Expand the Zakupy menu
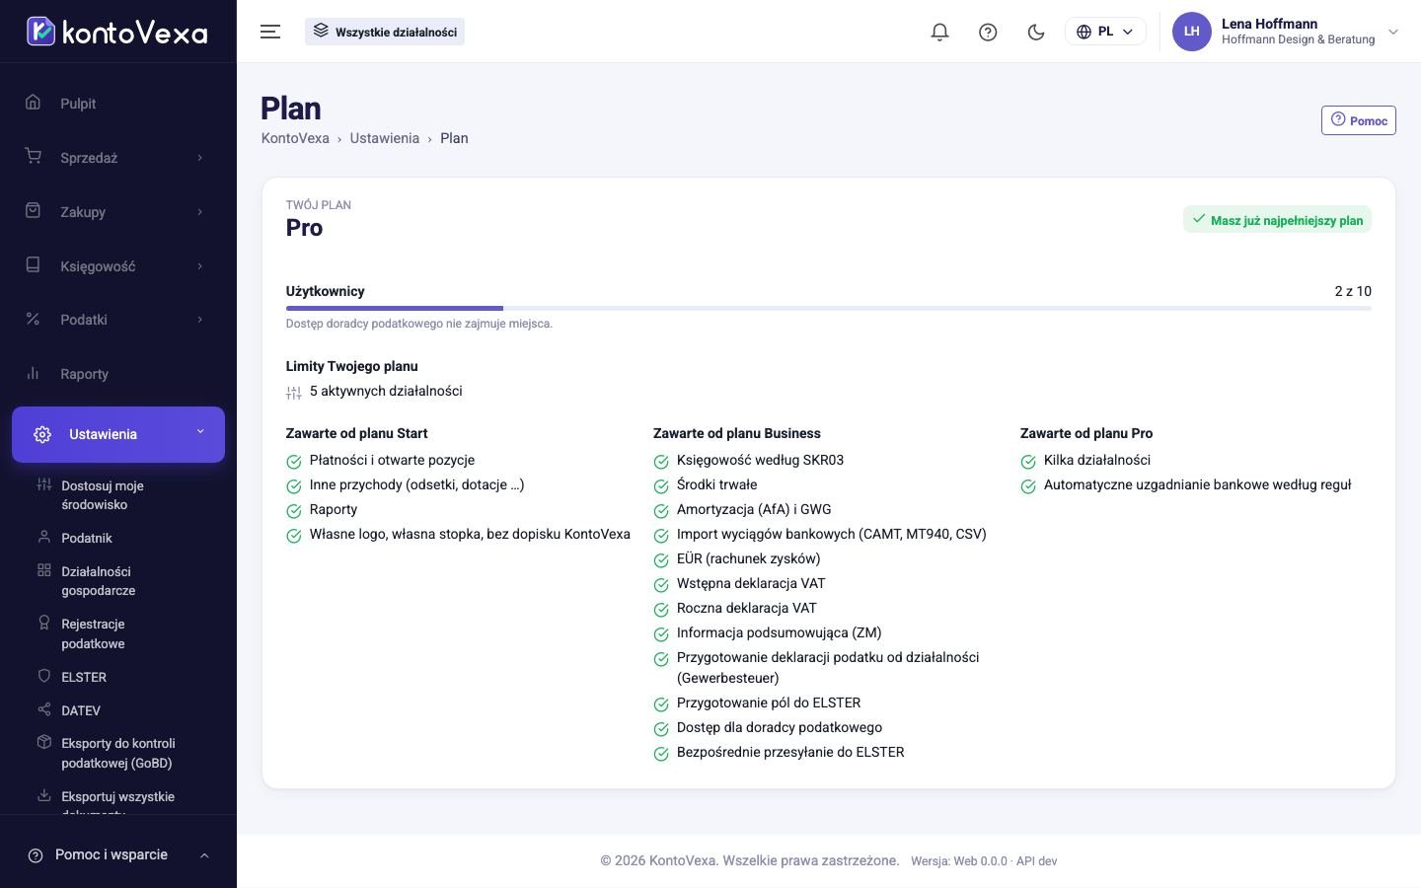This screenshot has width=1421, height=888. coord(118,212)
